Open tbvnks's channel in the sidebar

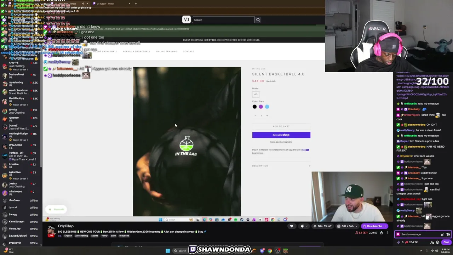(21, 111)
